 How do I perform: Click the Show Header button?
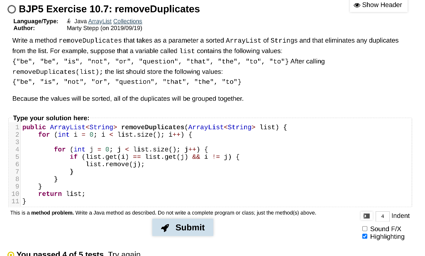coord(379,5)
